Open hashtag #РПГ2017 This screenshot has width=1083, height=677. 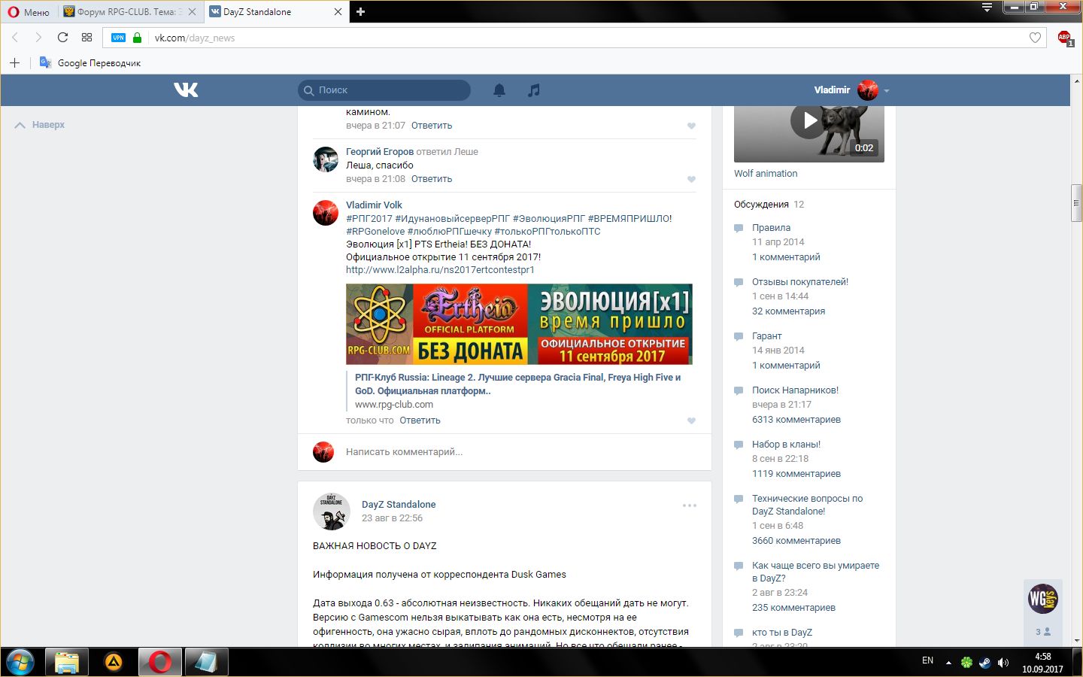pyautogui.click(x=369, y=218)
